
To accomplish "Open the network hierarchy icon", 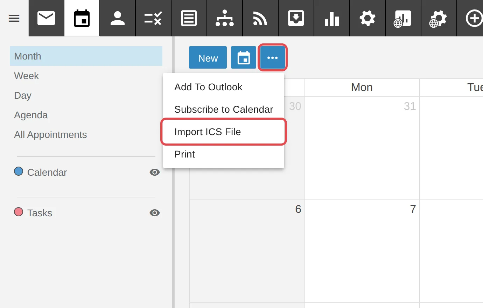I will 225,18.
